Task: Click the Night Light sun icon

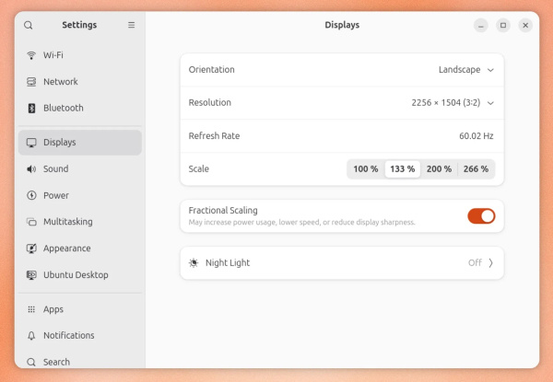Action: tap(194, 263)
